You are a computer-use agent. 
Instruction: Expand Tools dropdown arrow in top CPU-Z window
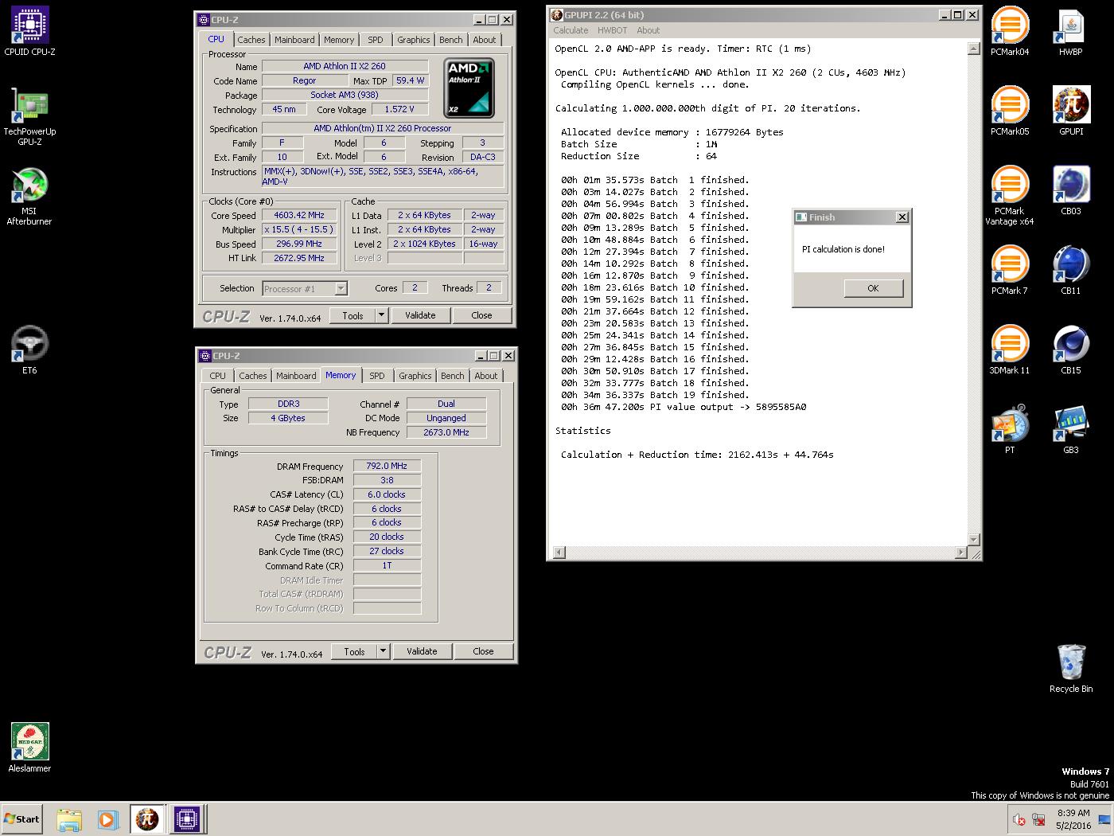tap(381, 315)
